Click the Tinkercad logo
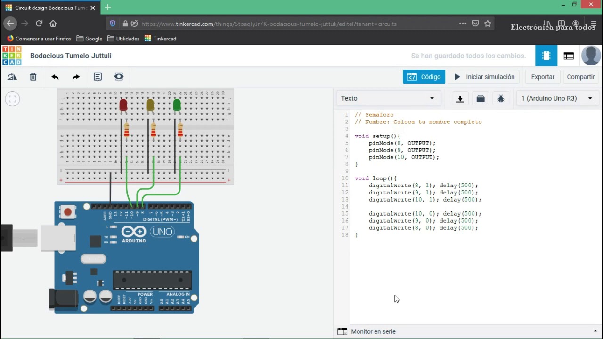This screenshot has width=603, height=339. (12, 56)
